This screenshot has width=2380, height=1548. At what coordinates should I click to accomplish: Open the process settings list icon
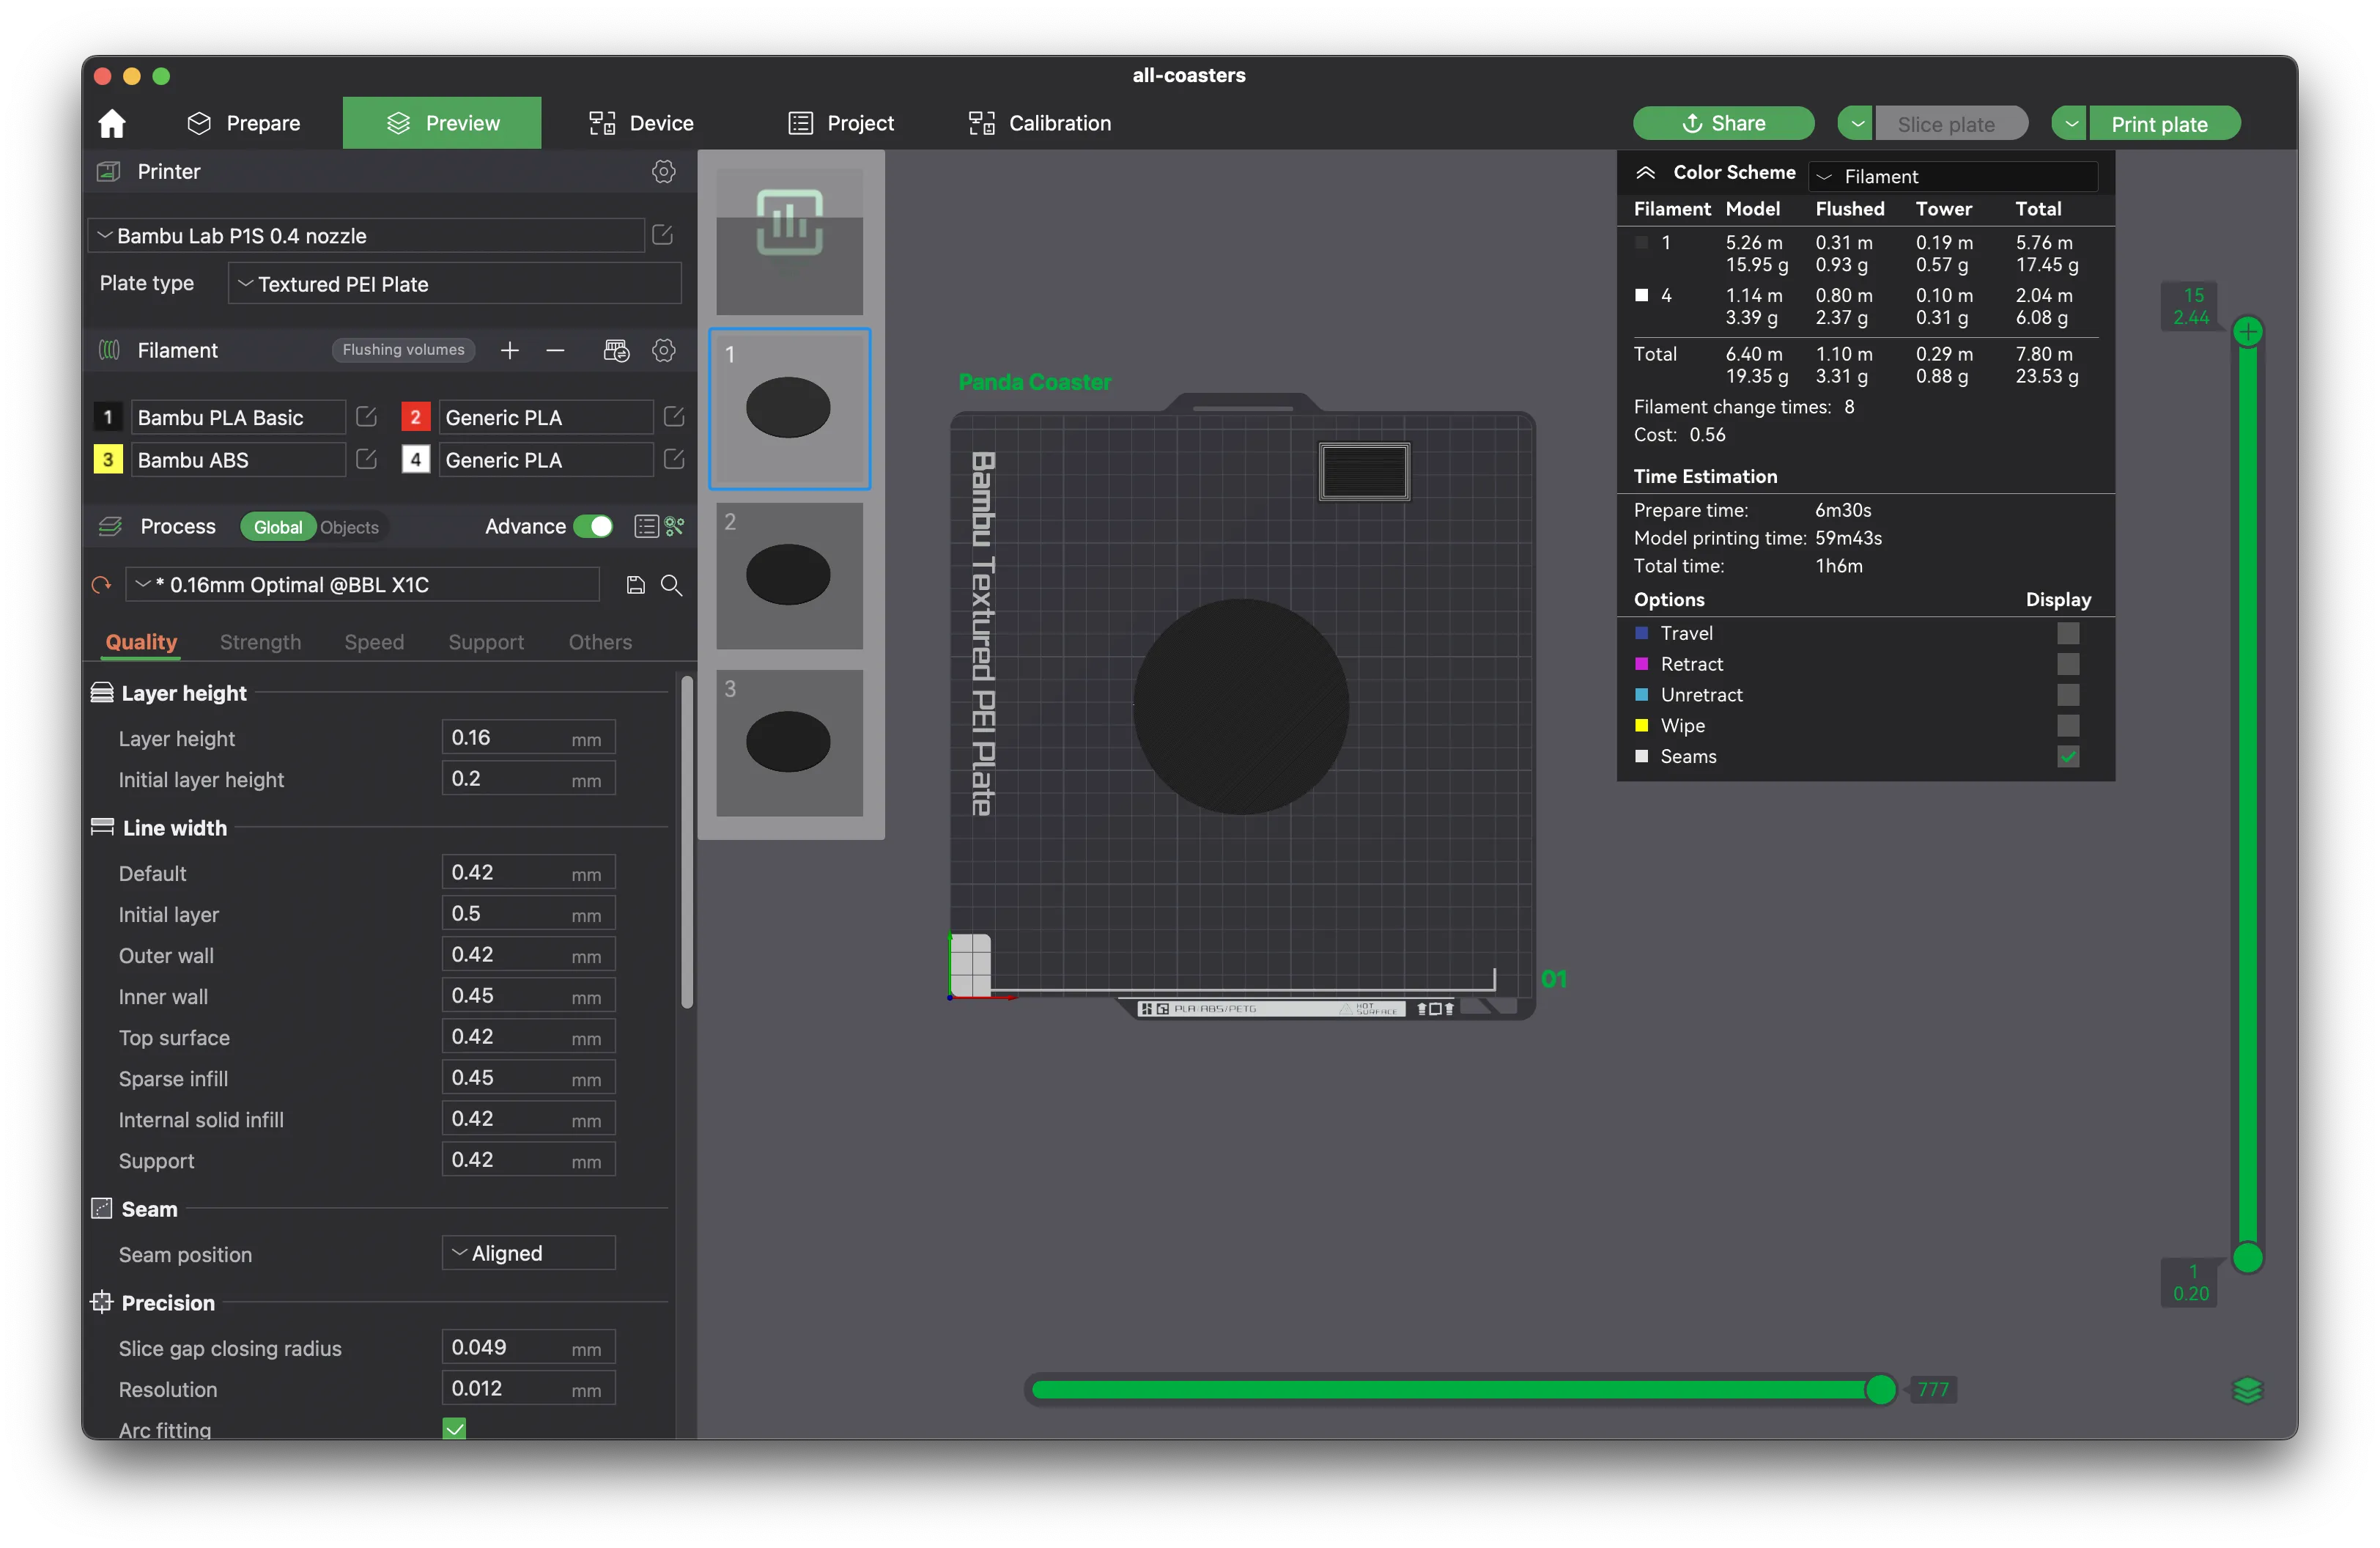[646, 526]
